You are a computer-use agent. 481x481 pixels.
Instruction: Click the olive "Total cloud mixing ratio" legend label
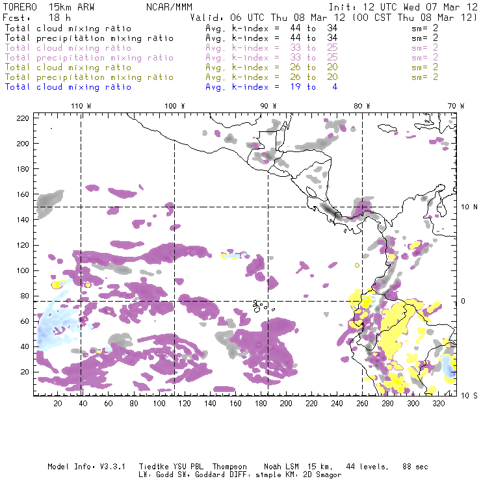[68, 67]
